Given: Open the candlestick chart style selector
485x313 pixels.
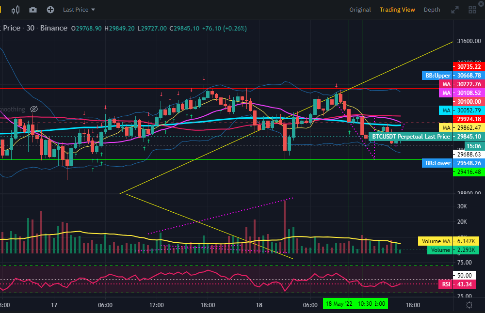Looking at the screenshot, I should pyautogui.click(x=16, y=10).
